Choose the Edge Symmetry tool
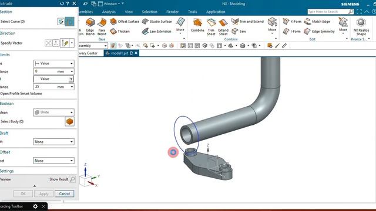376x211 pixels. pyautogui.click(x=319, y=31)
